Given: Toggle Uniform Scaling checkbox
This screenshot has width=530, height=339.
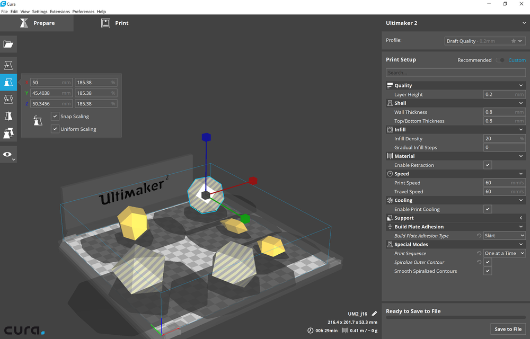Looking at the screenshot, I should tap(55, 129).
